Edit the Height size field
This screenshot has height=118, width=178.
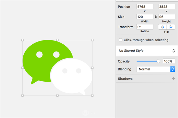(167, 17)
